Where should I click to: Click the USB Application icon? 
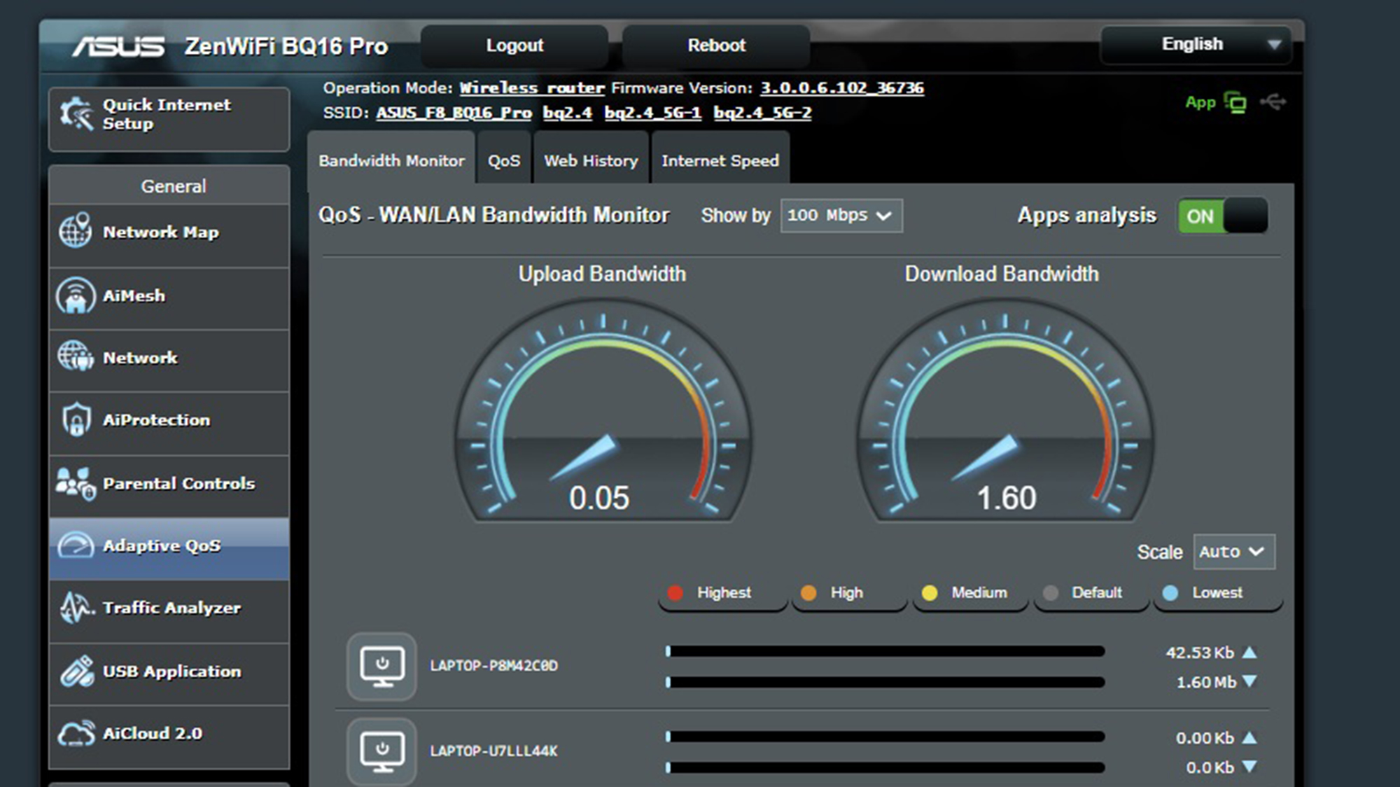click(76, 671)
